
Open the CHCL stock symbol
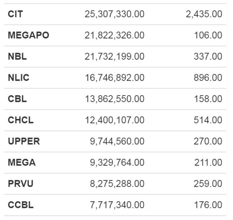click(x=21, y=120)
